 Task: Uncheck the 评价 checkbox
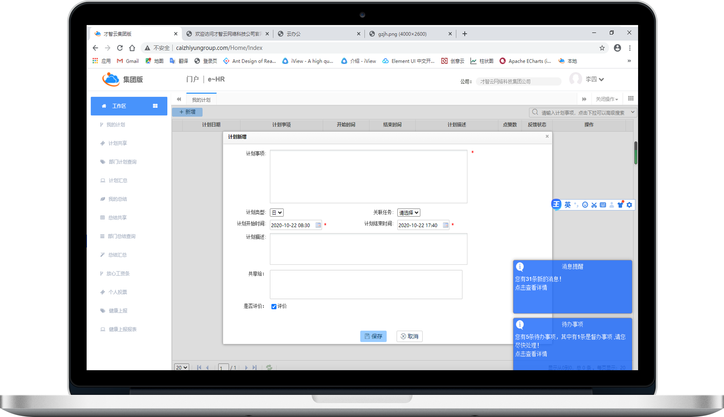pos(274,306)
